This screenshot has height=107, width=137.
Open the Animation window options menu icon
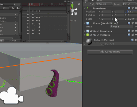click(68, 1)
